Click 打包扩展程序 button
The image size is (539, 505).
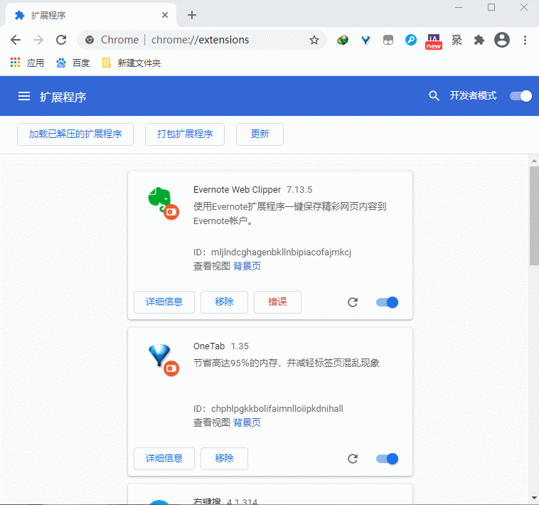[185, 134]
